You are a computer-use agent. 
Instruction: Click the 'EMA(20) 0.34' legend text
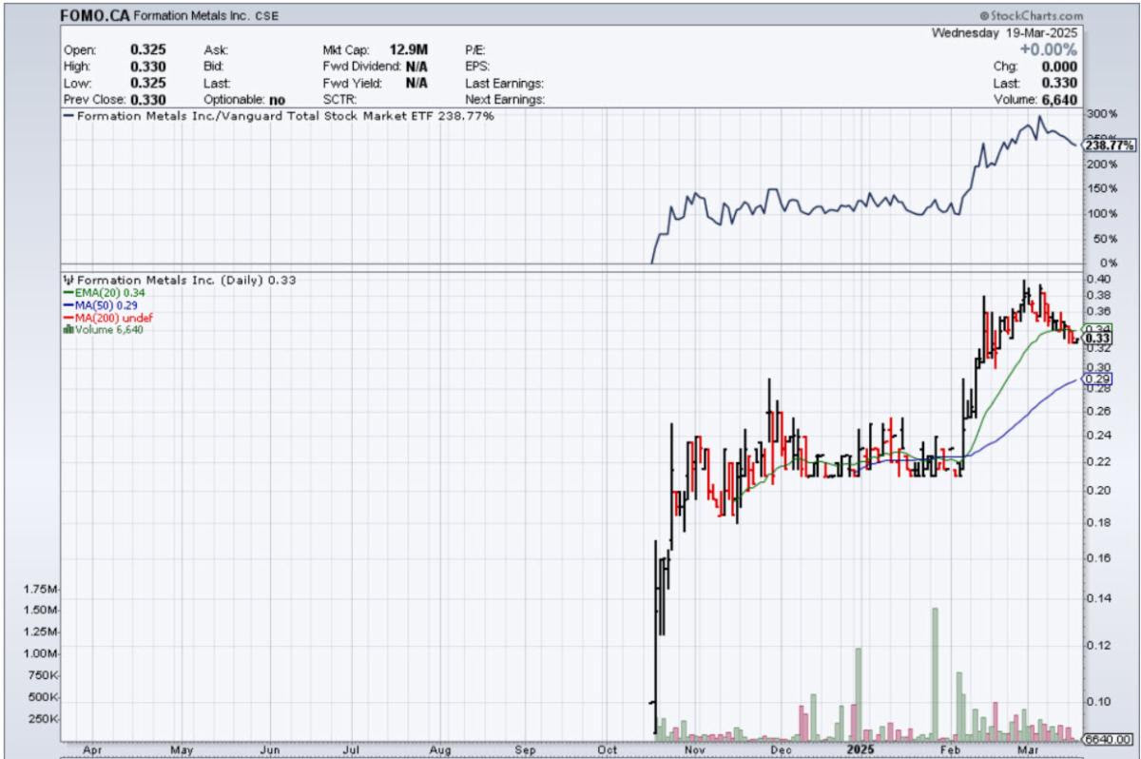pos(109,294)
